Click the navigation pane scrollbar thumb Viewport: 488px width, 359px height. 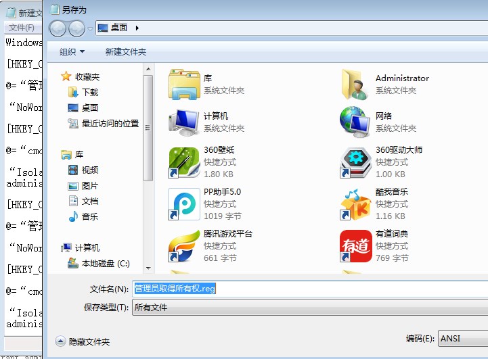tap(148, 128)
